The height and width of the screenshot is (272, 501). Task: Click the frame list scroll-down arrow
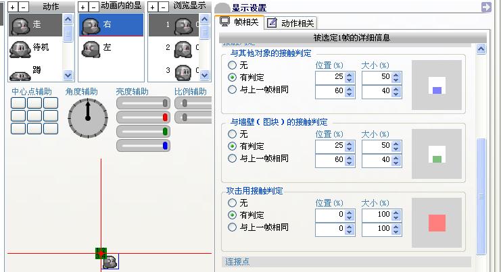coord(204,75)
